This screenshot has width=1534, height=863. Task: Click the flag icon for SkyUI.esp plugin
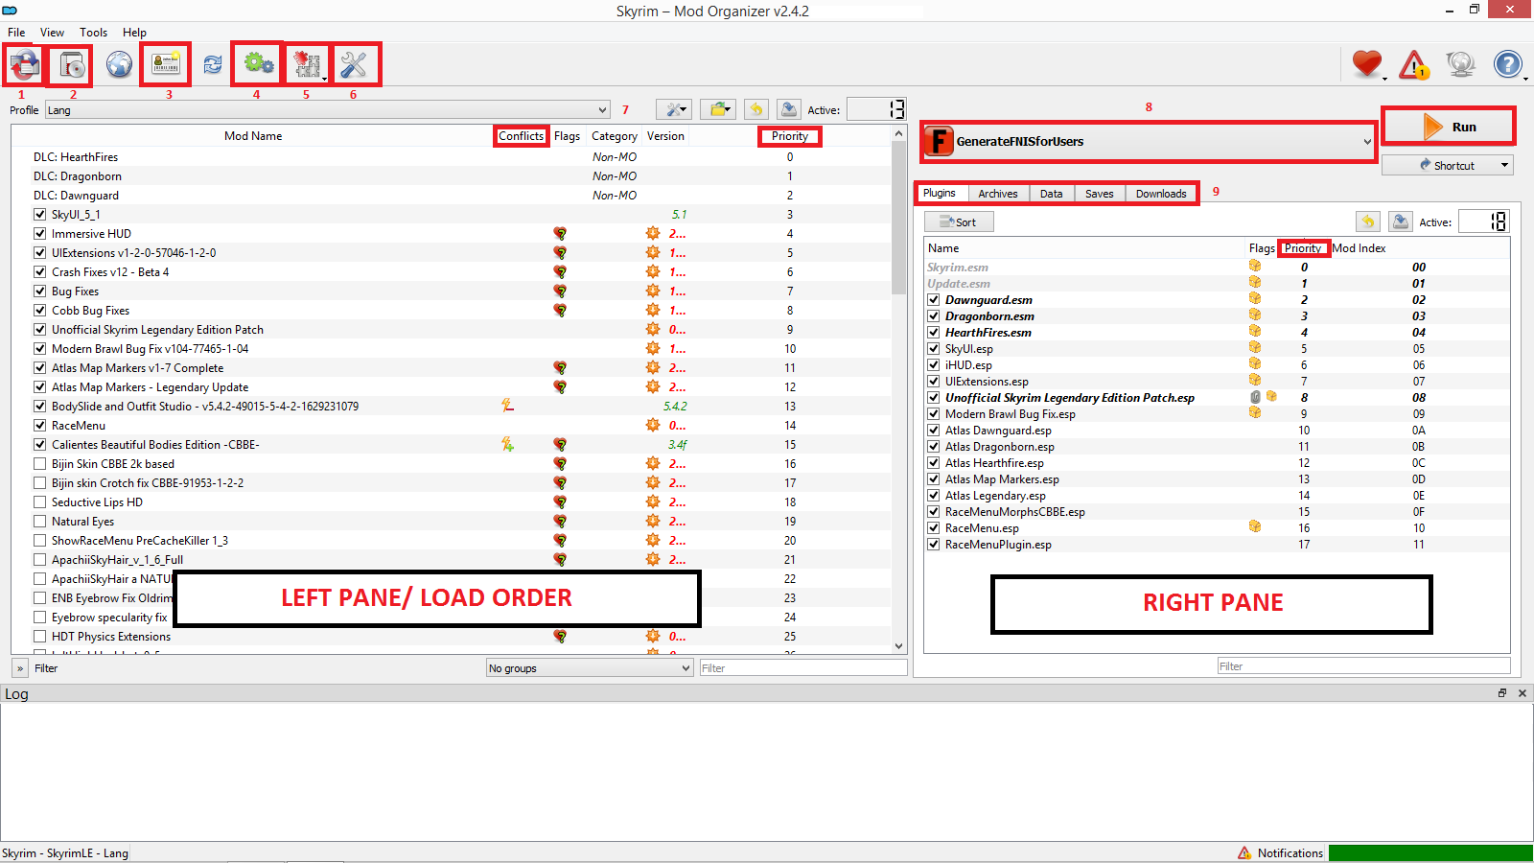[1255, 347]
